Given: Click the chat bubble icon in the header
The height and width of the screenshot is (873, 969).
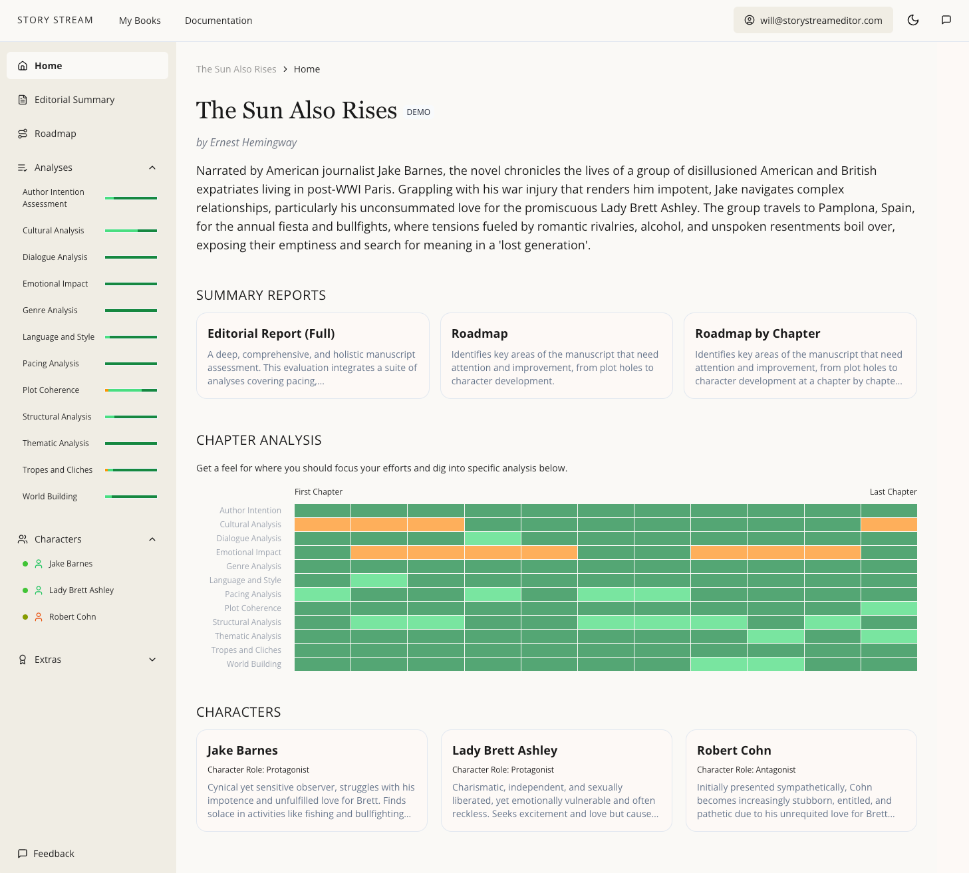Looking at the screenshot, I should (x=946, y=20).
